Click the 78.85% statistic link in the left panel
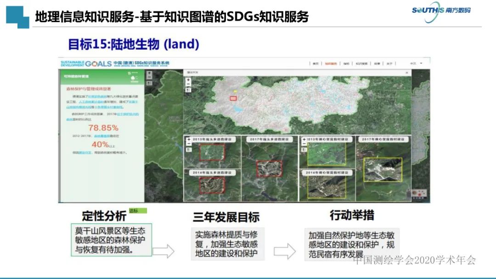 [103, 127]
